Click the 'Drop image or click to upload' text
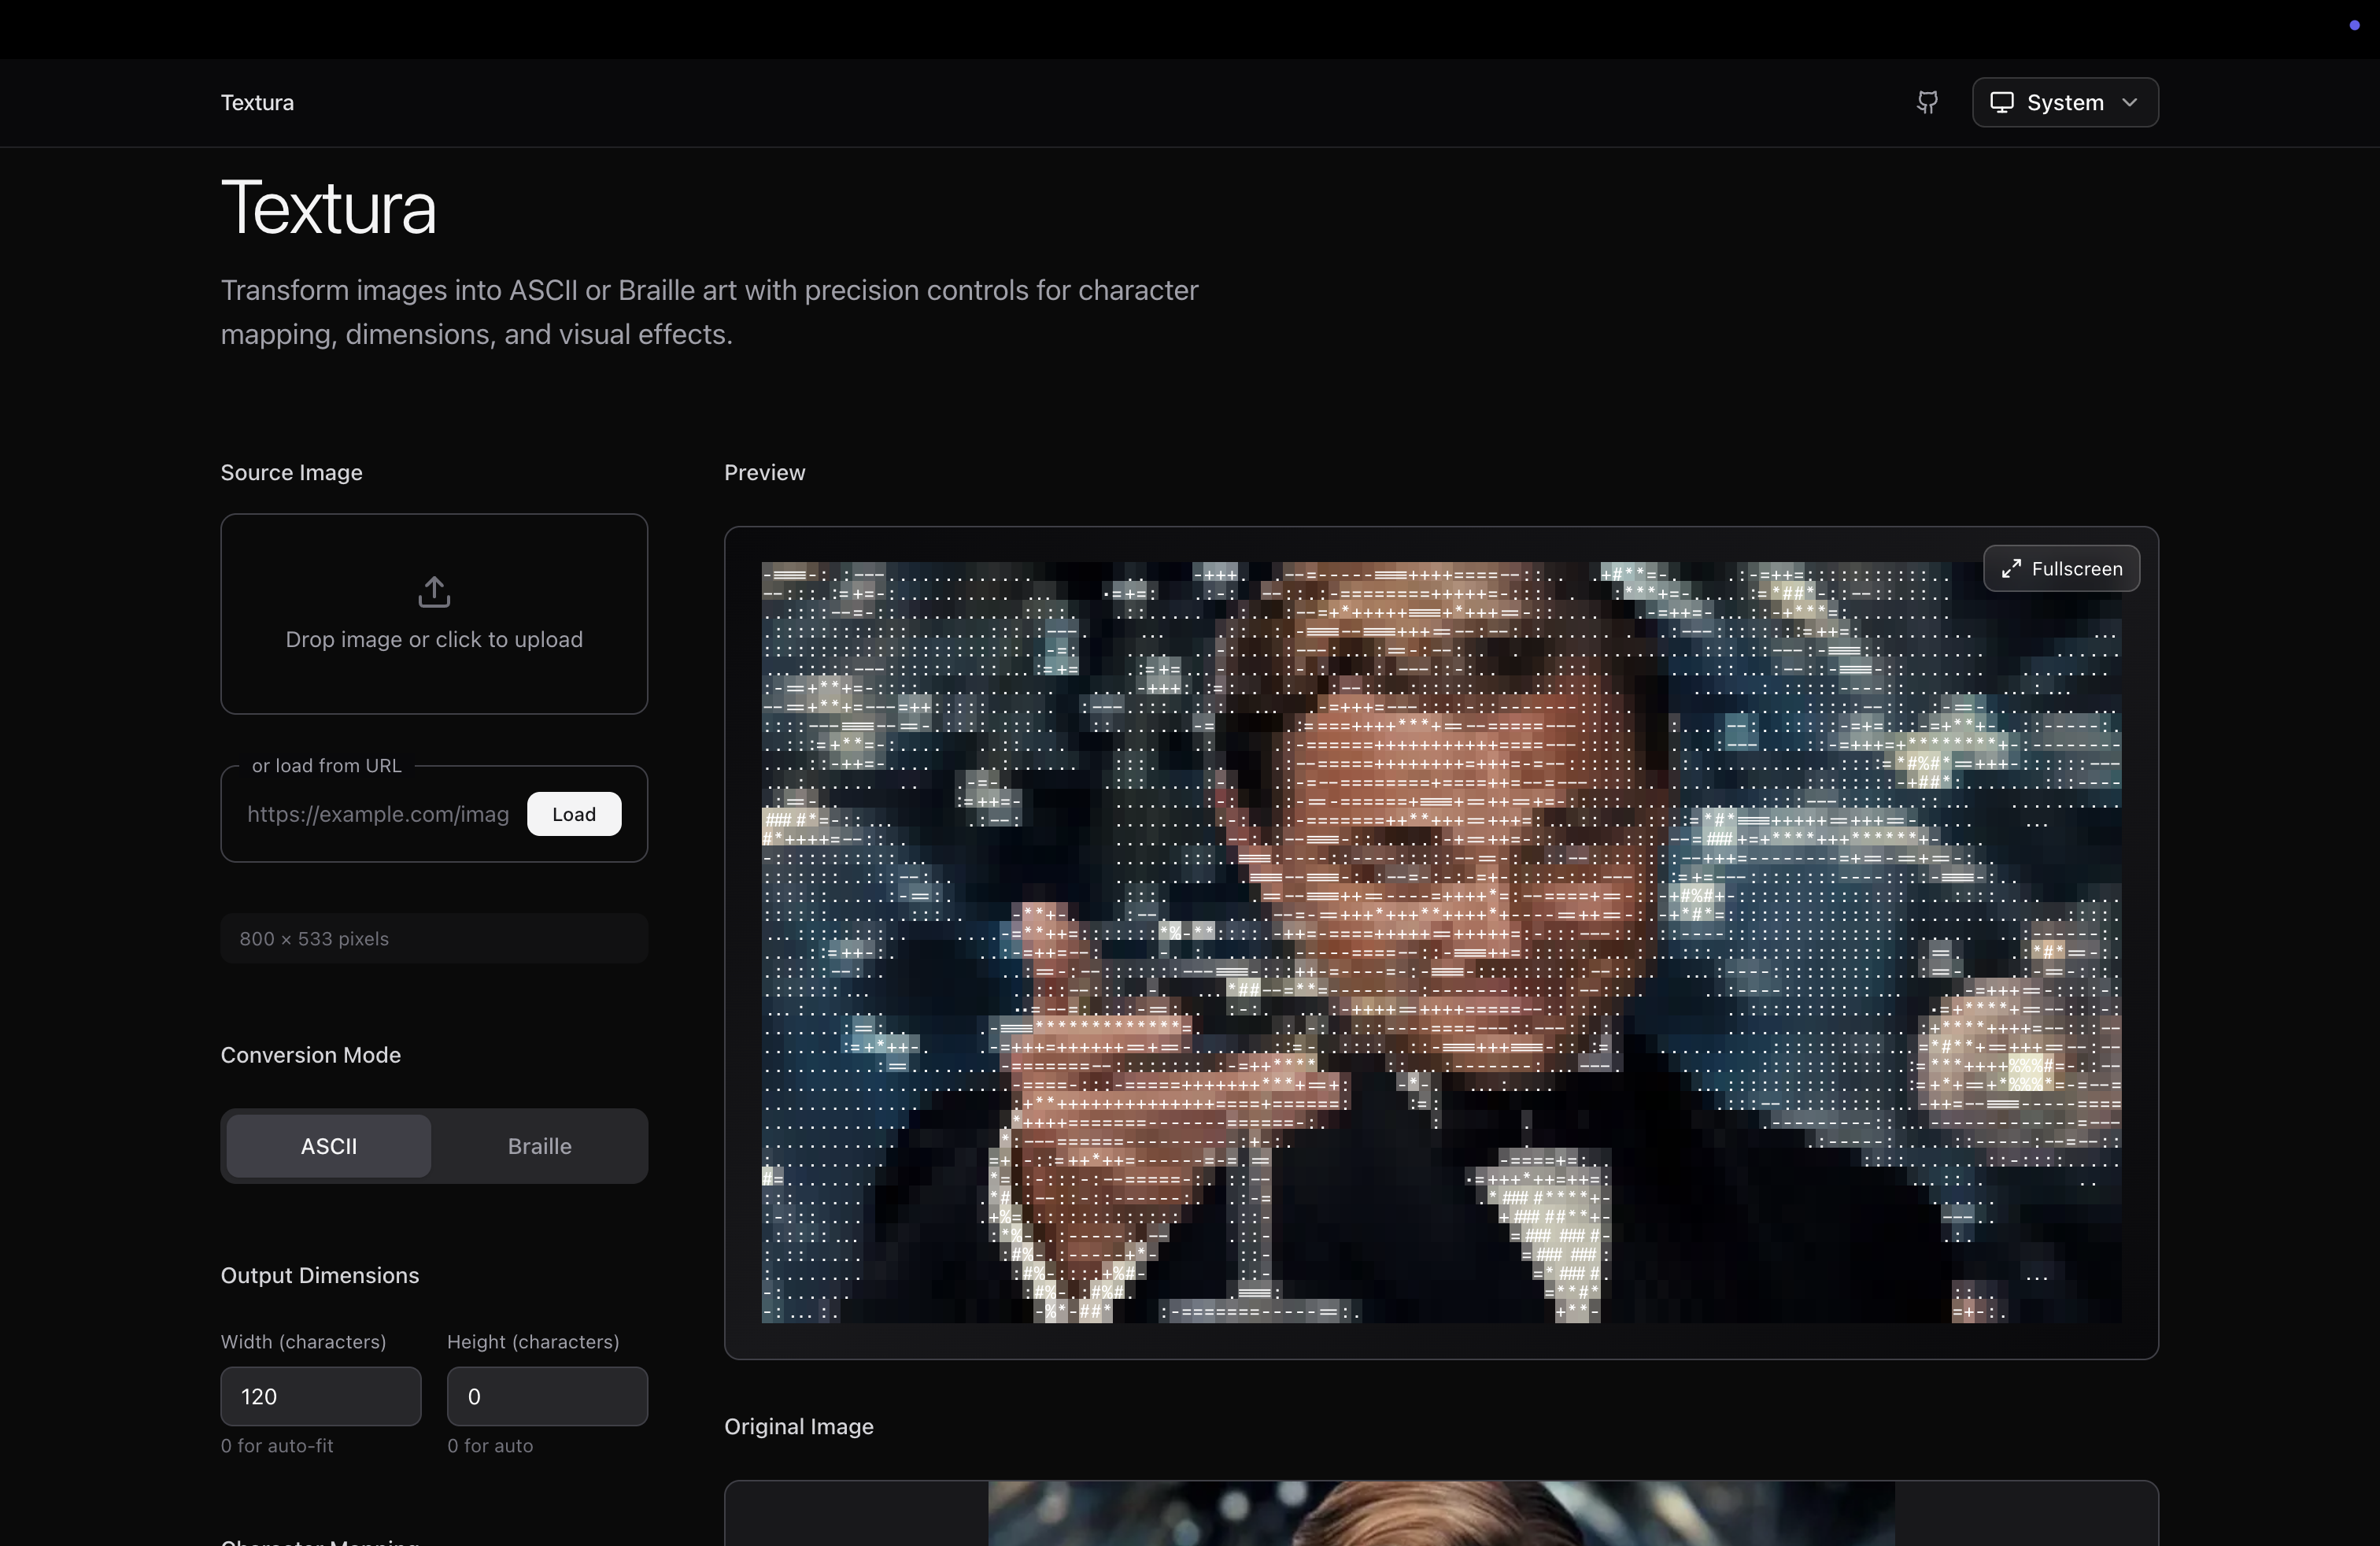The height and width of the screenshot is (1546, 2380). [434, 639]
